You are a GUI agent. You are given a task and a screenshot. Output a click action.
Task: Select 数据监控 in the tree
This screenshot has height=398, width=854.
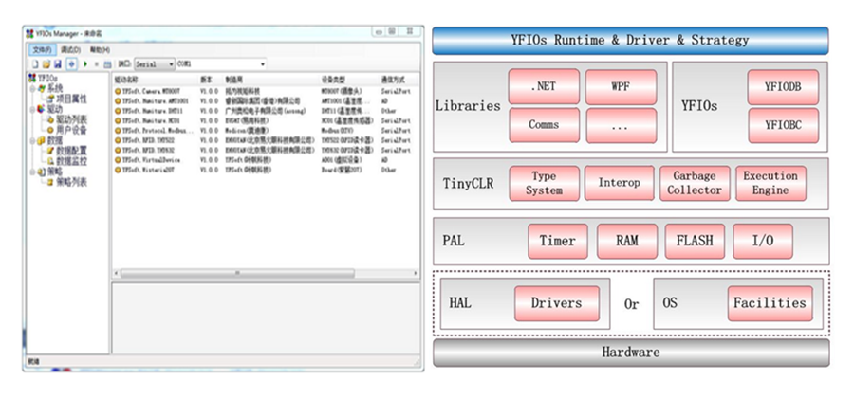coord(71,161)
